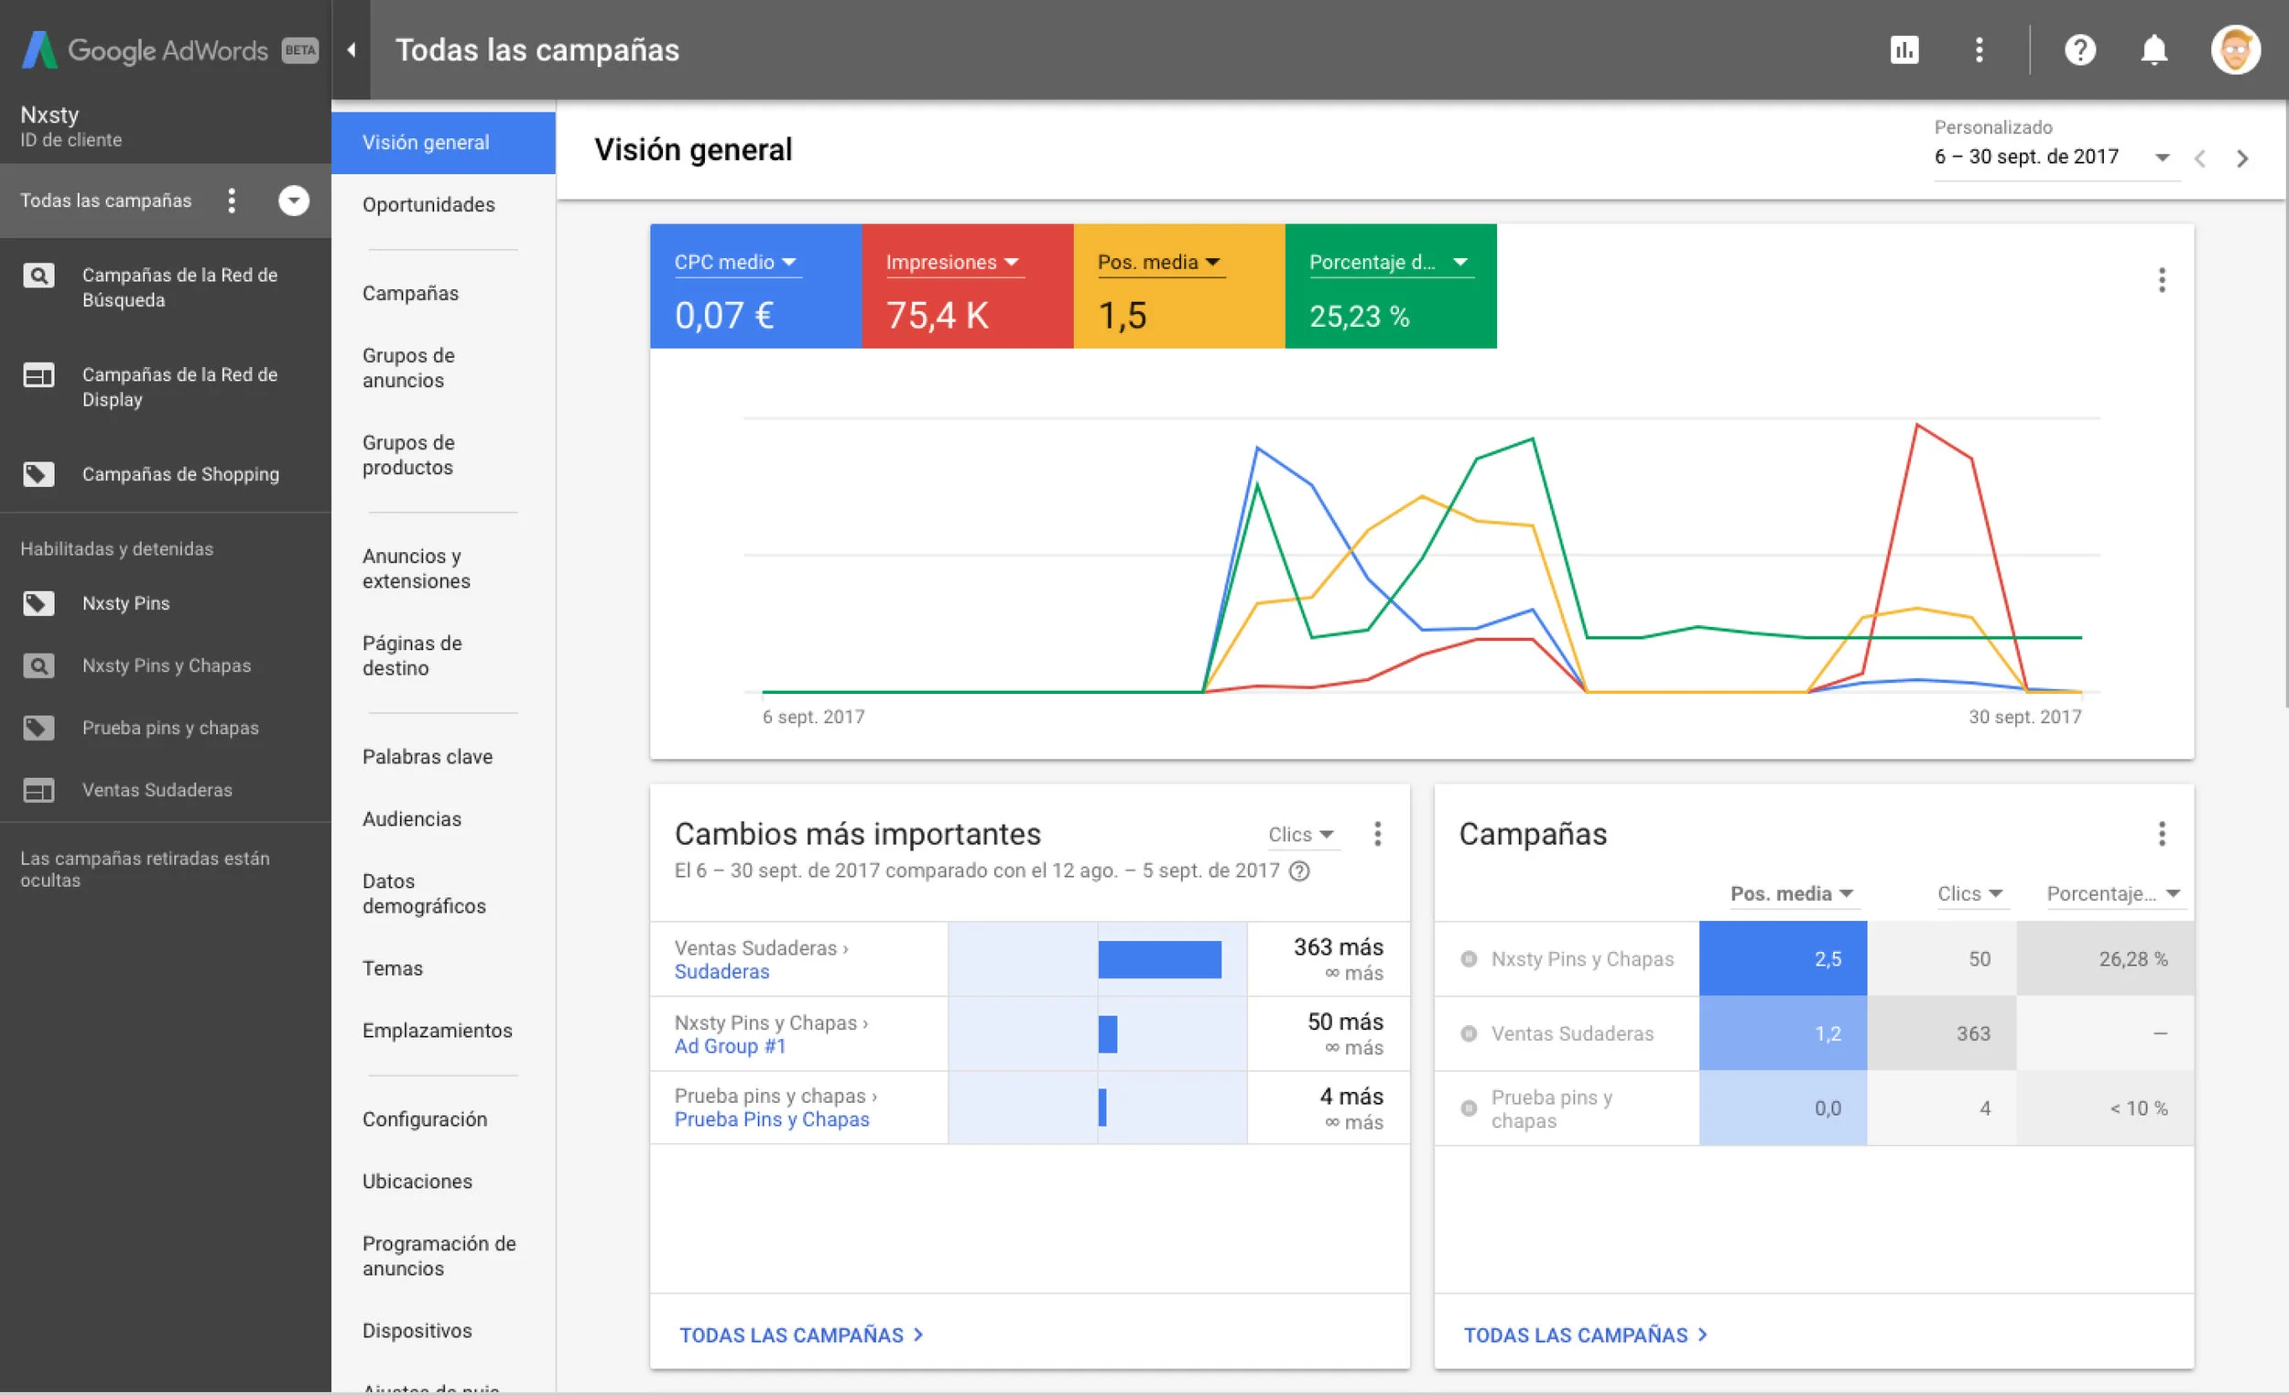Click the Sudaderas ad group link
The image size is (2289, 1395).
(x=721, y=971)
